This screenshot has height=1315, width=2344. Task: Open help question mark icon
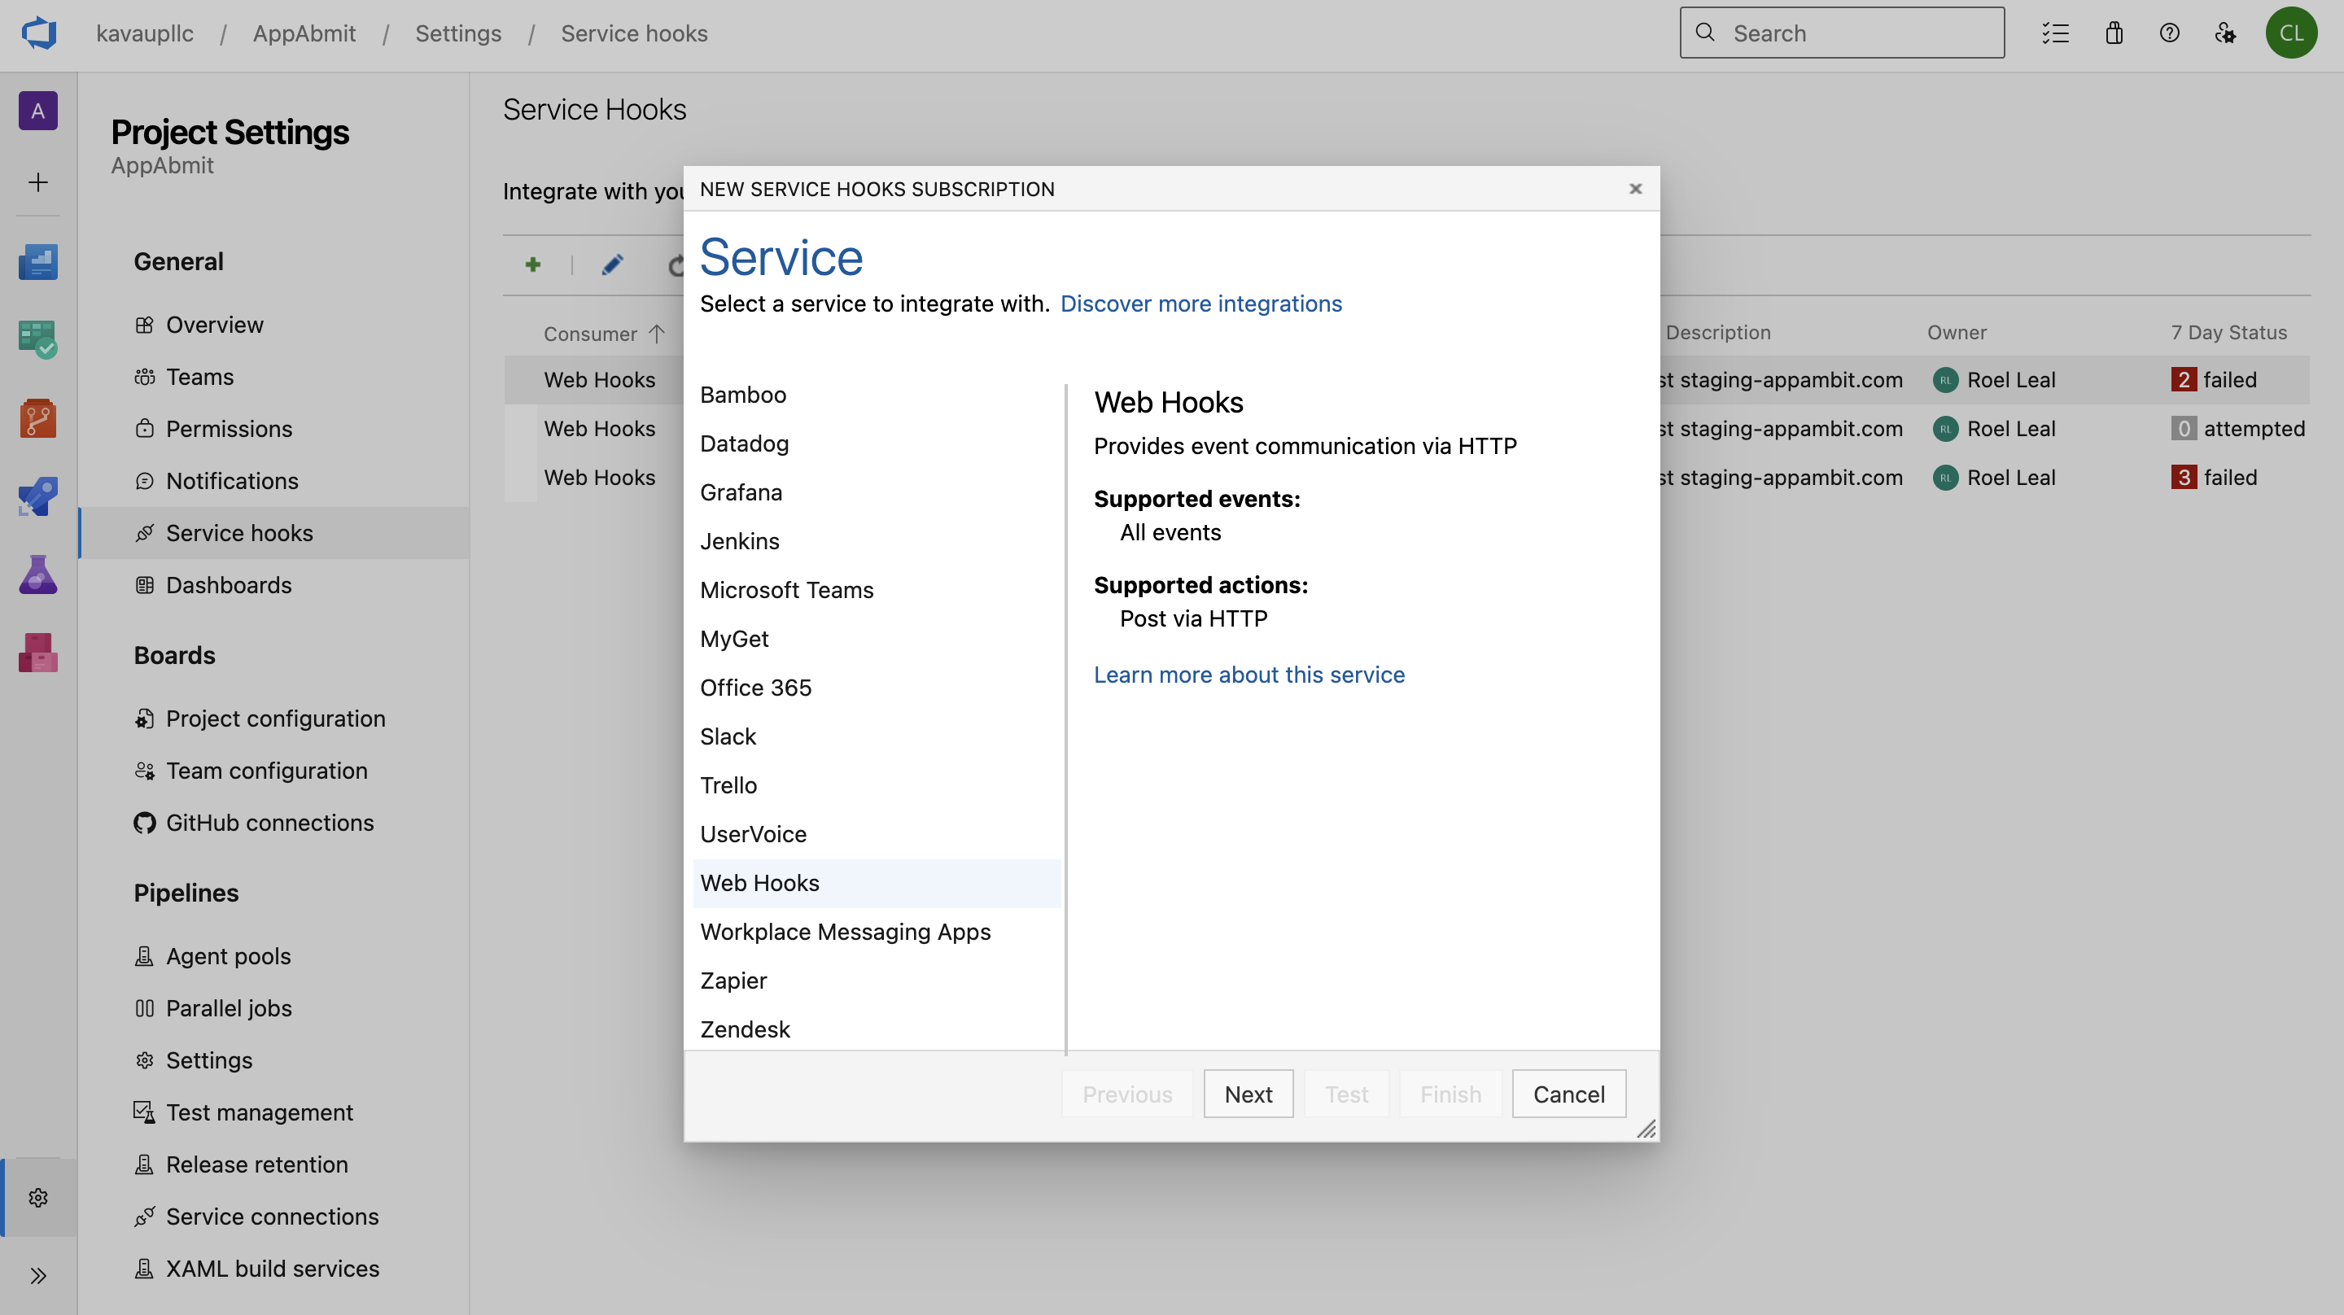pyautogui.click(x=2169, y=33)
